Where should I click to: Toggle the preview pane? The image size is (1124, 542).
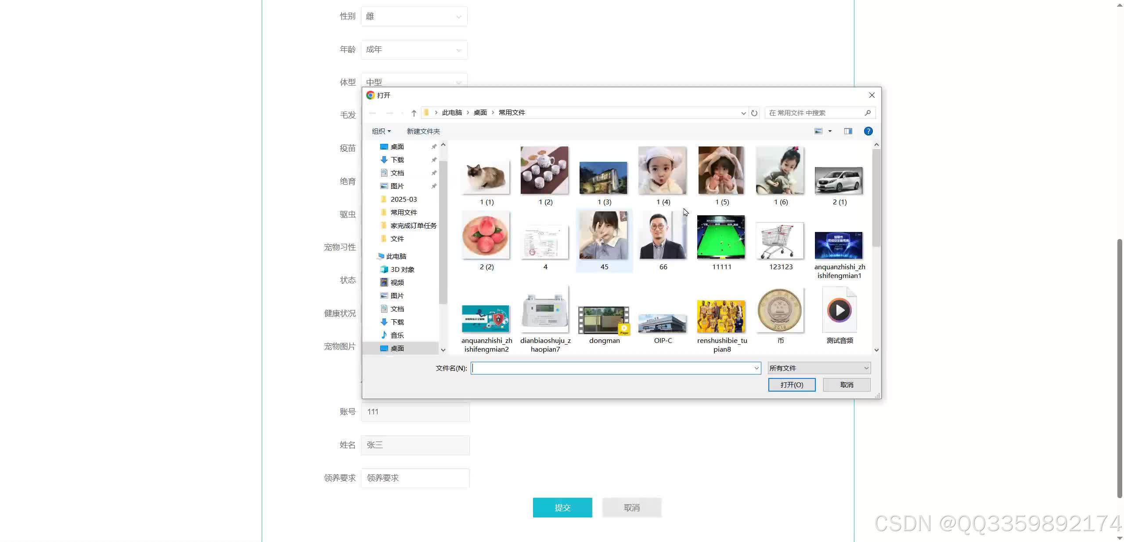click(x=847, y=131)
